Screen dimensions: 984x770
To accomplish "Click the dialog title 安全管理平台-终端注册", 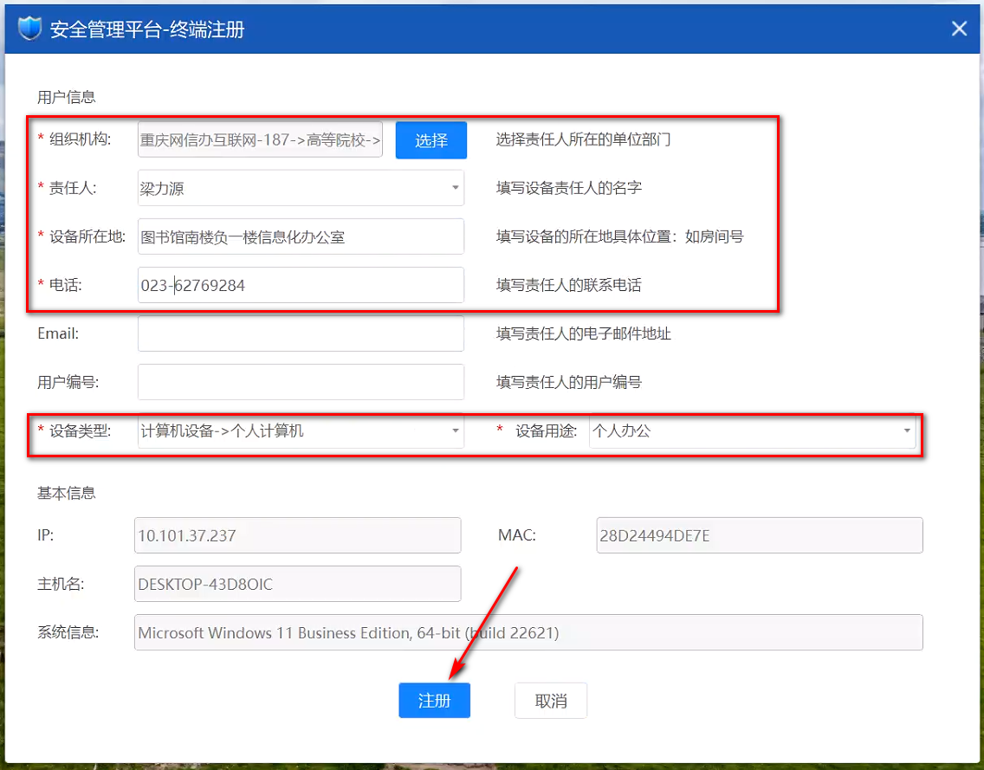I will click(147, 29).
